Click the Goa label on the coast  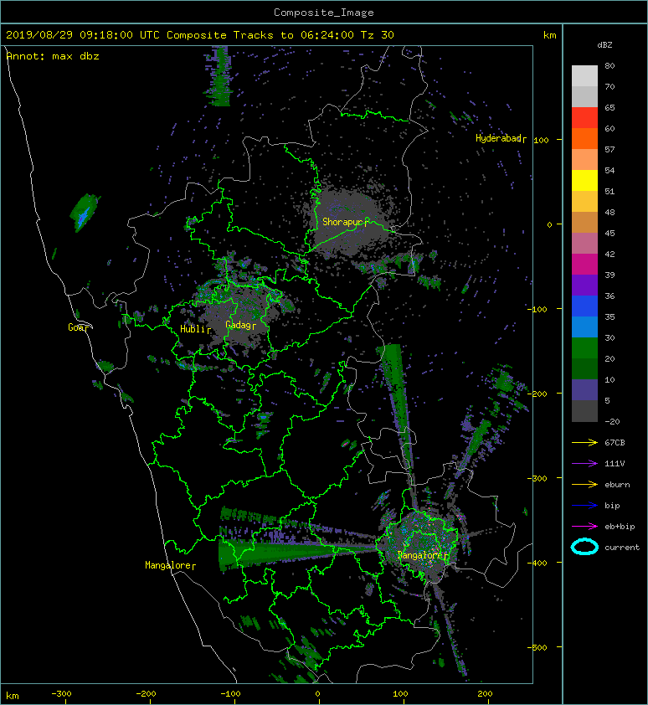pos(76,327)
